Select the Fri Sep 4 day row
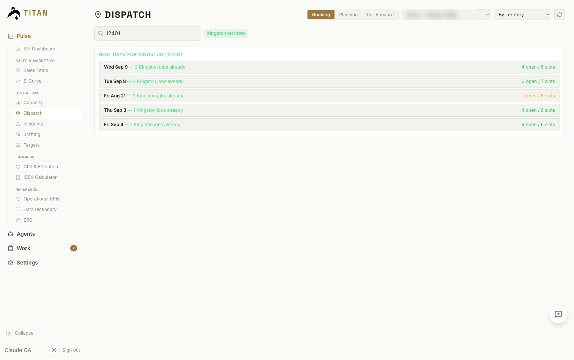This screenshot has height=360, width=574. pos(330,125)
